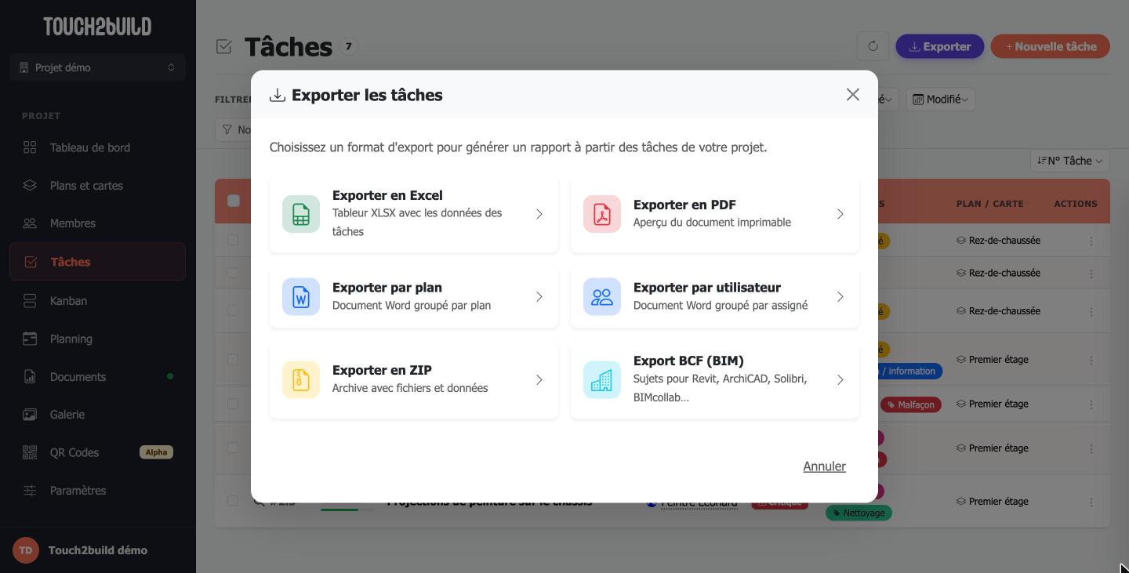1129x573 pixels.
Task: Open the Projet démo project selector
Action: click(x=98, y=67)
